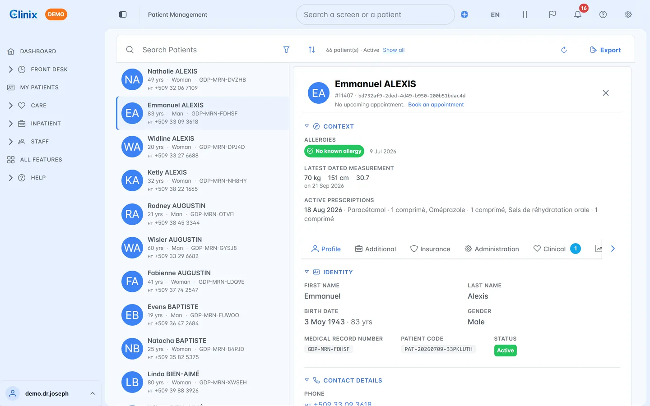Image resolution: width=650 pixels, height=406 pixels.
Task: Select patient Rodney AUGUSTIN
Action: (x=203, y=214)
